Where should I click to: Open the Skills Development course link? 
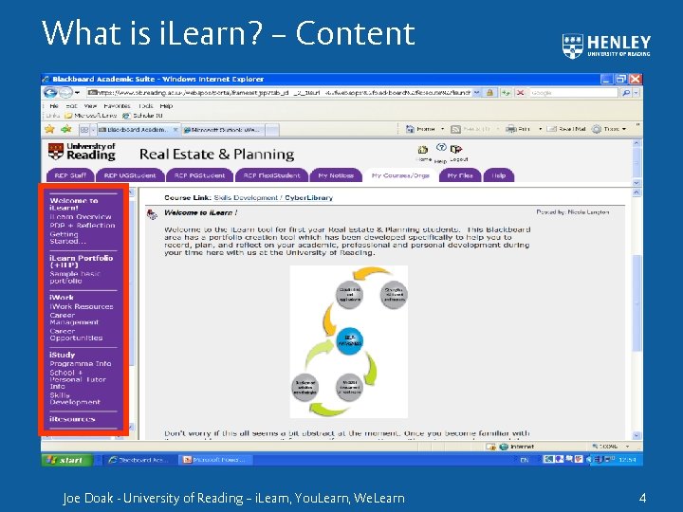tap(246, 197)
